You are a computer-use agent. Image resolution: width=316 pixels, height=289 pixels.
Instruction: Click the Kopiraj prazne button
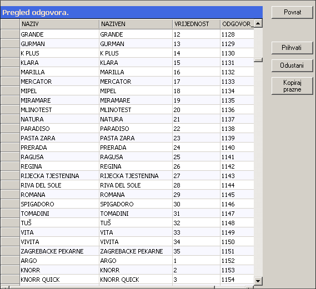pos(292,86)
